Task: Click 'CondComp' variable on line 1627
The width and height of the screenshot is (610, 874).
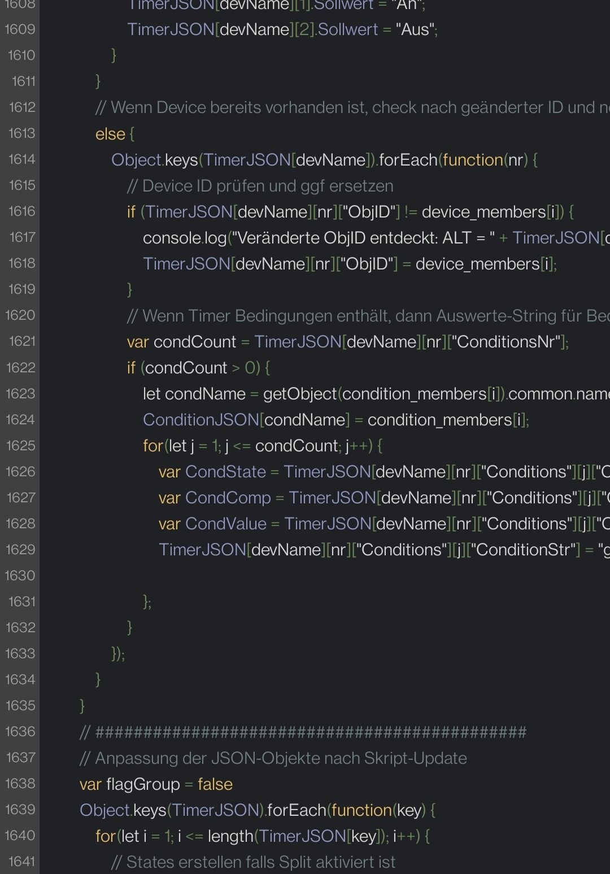Action: (x=228, y=498)
